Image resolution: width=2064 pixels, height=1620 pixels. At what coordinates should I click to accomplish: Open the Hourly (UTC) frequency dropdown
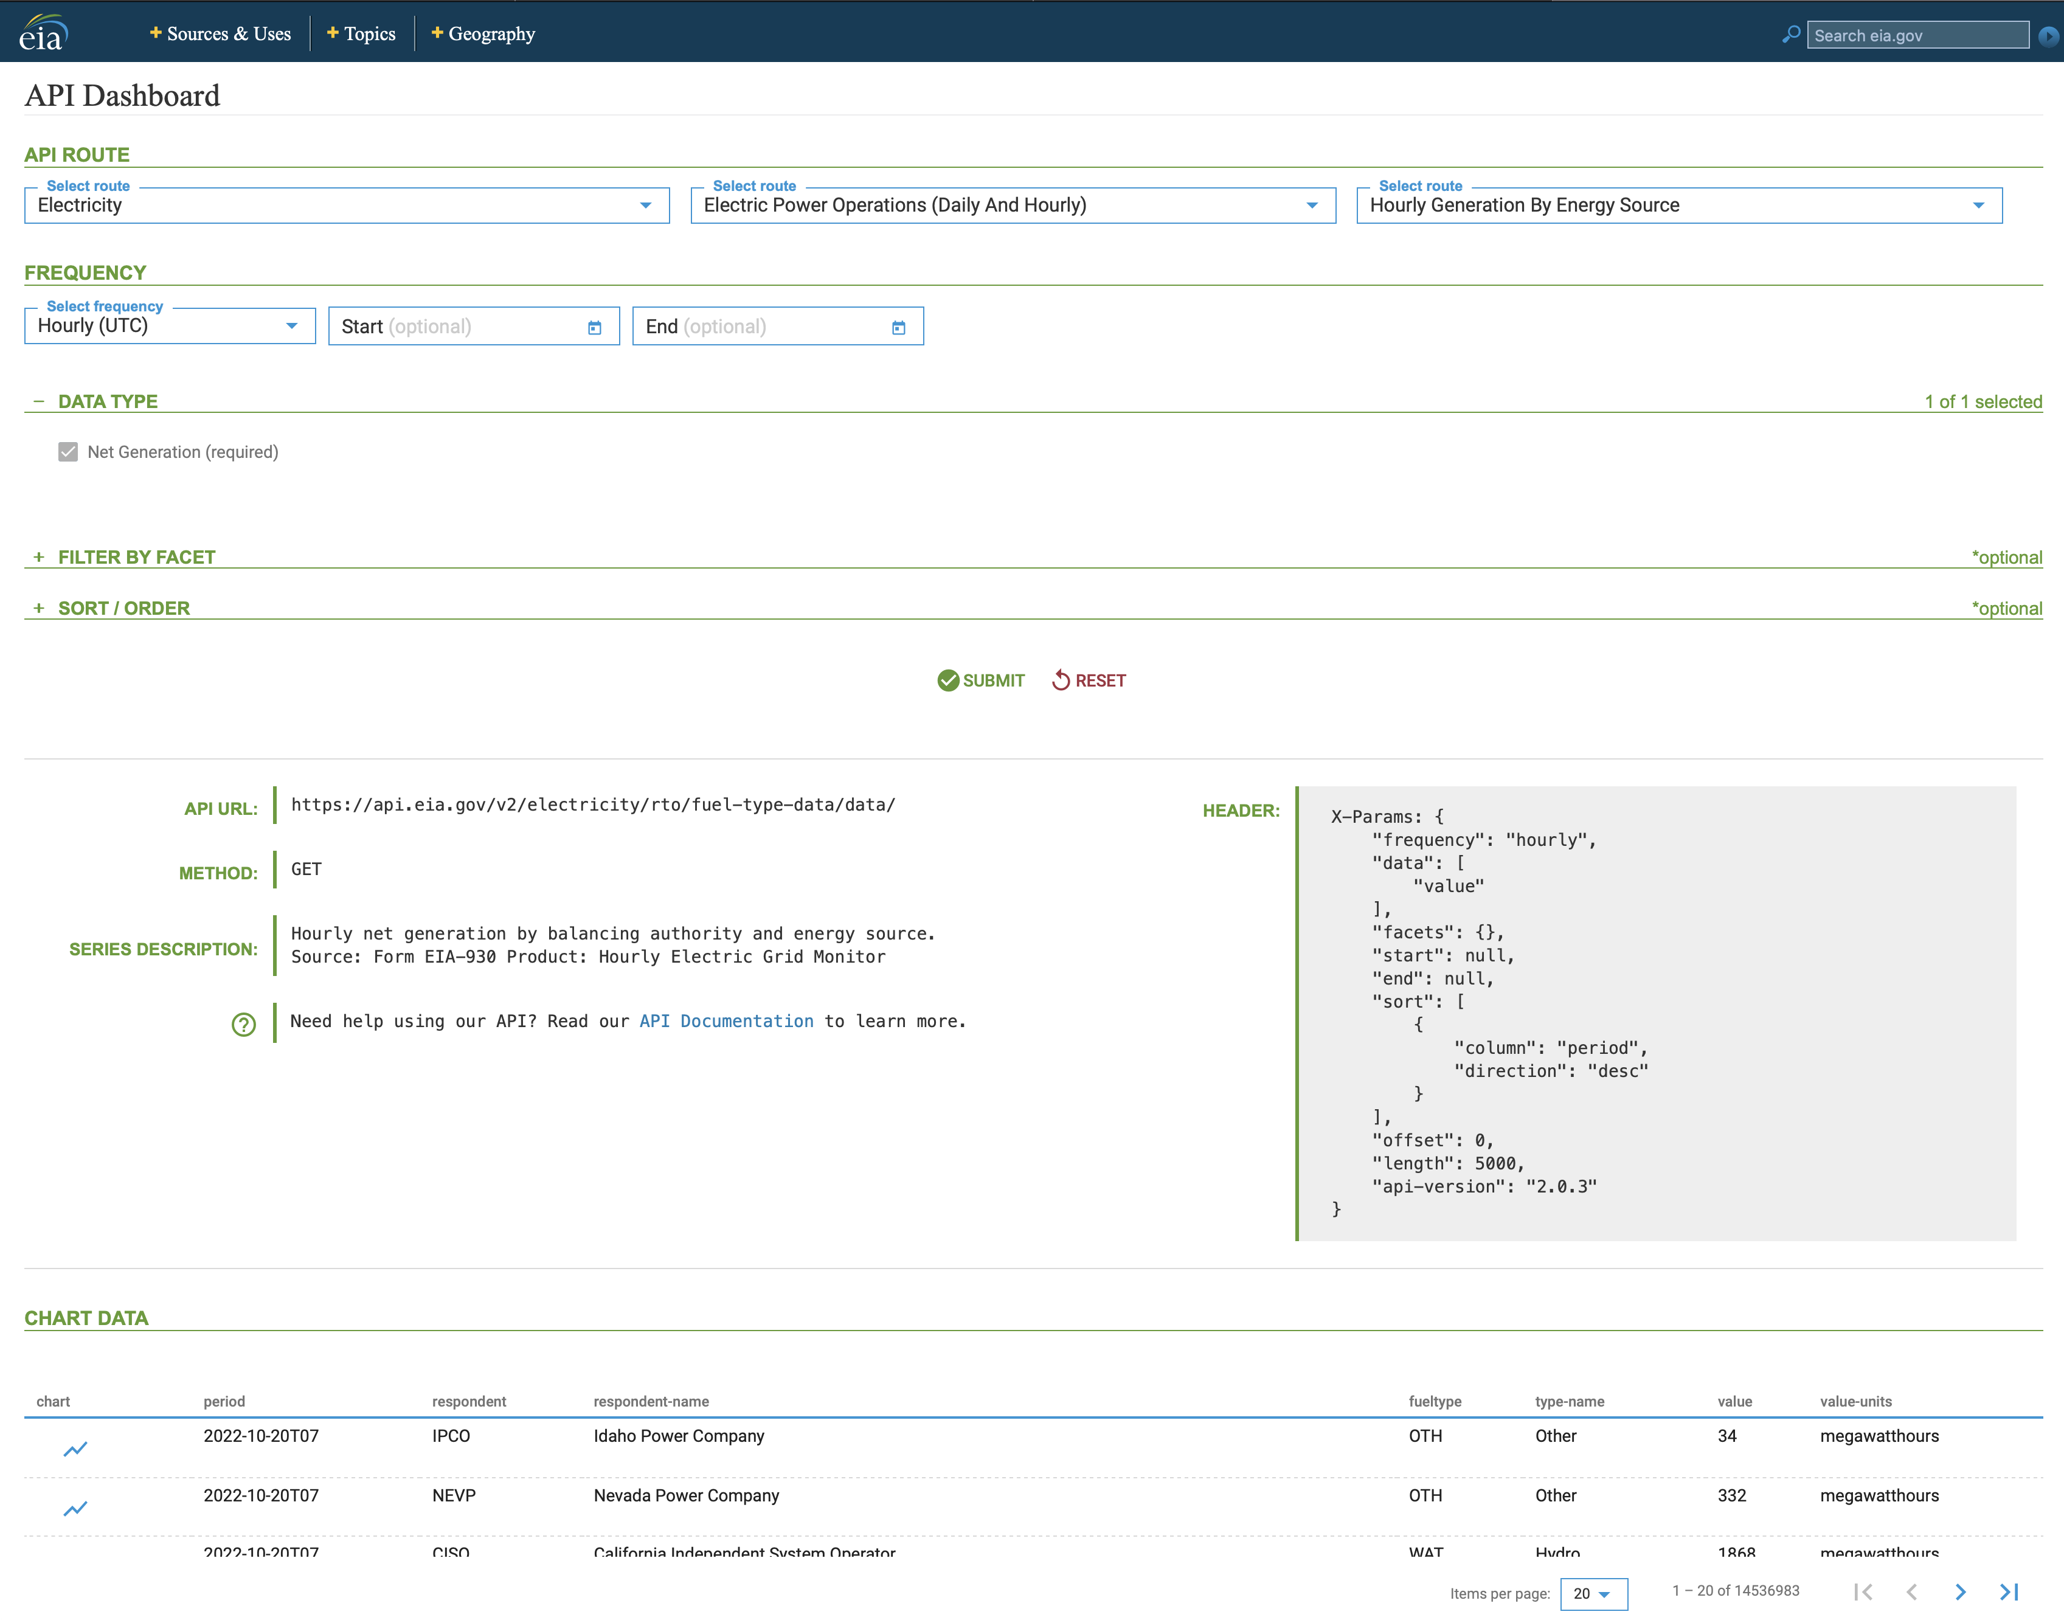[170, 325]
